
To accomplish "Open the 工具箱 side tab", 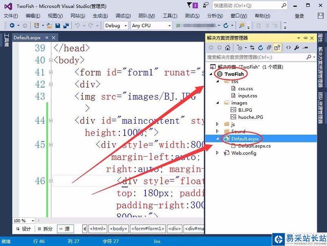I will pos(6,40).
